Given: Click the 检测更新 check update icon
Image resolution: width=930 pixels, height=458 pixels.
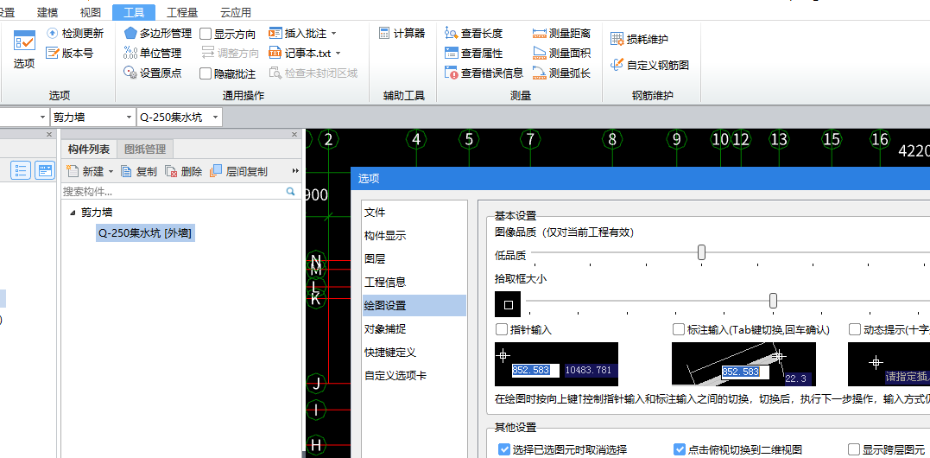Looking at the screenshot, I should [53, 33].
